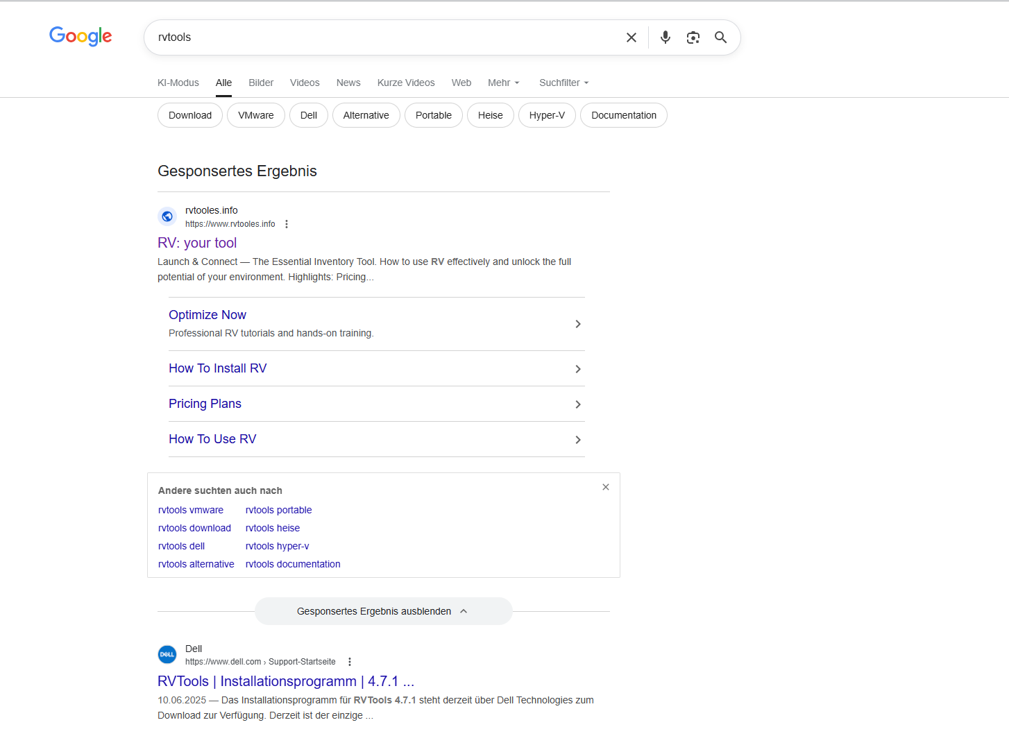Close the 'Andere suchten auch nach' box
The width and height of the screenshot is (1009, 736).
point(606,487)
